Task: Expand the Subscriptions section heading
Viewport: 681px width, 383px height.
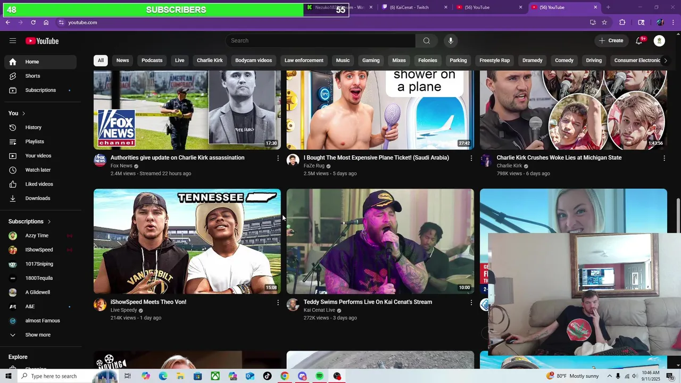Action: [x=30, y=221]
